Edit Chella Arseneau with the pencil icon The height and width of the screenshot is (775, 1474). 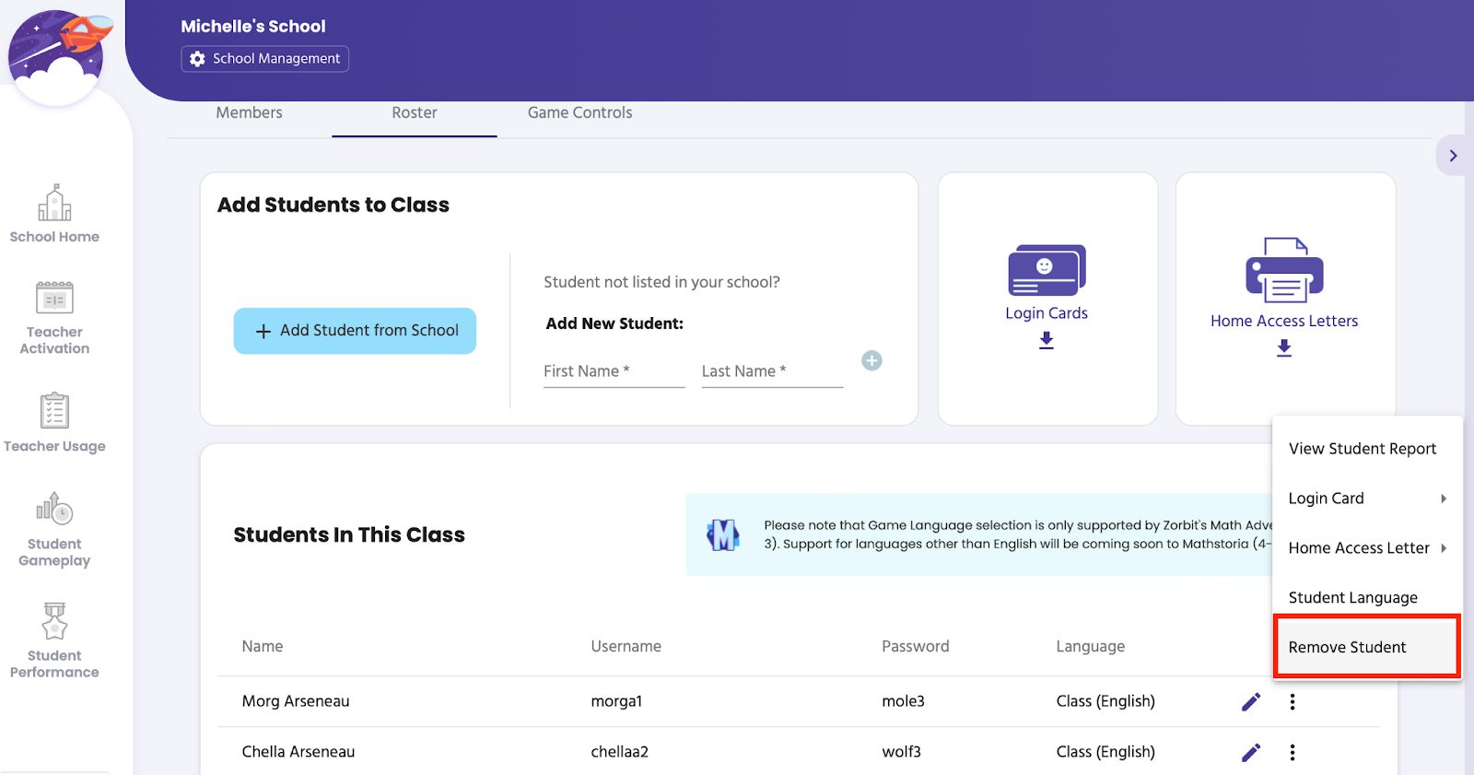click(1251, 753)
